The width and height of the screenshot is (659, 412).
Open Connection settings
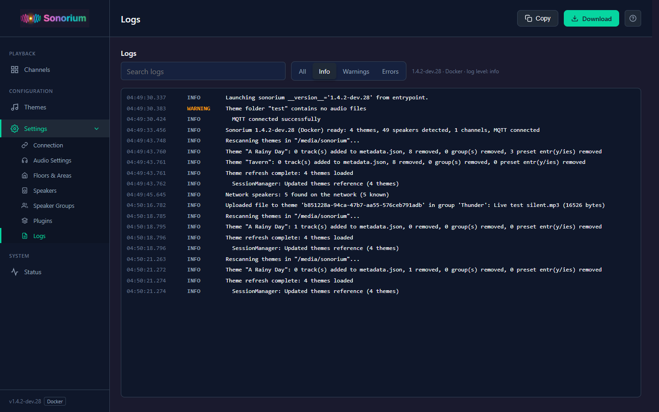click(55, 145)
